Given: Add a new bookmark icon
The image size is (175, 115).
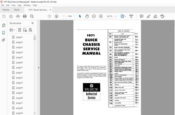Looking at the screenshot, I should point(25,30).
